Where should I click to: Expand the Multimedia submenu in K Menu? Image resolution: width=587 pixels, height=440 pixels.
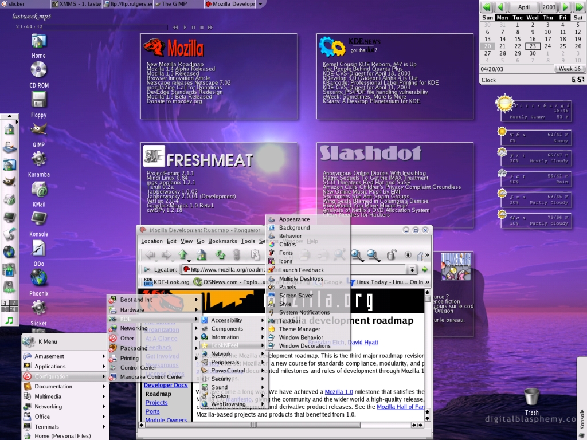64,396
